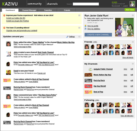The image size is (137, 131).
Task: Click edit link for javigala Public Channel
Action: point(132,69)
